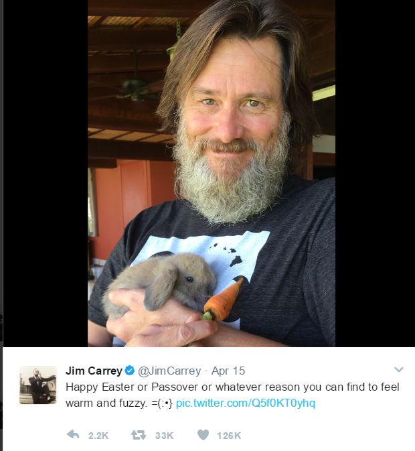
Task: Like the tweet with the heart icon
Action: point(203,435)
